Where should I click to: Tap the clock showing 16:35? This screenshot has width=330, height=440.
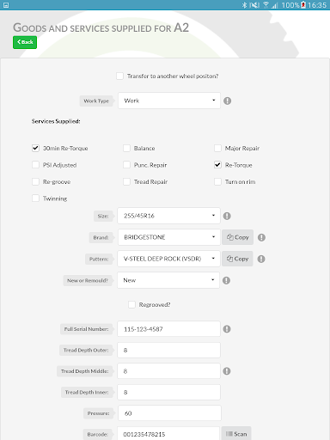pos(317,5)
